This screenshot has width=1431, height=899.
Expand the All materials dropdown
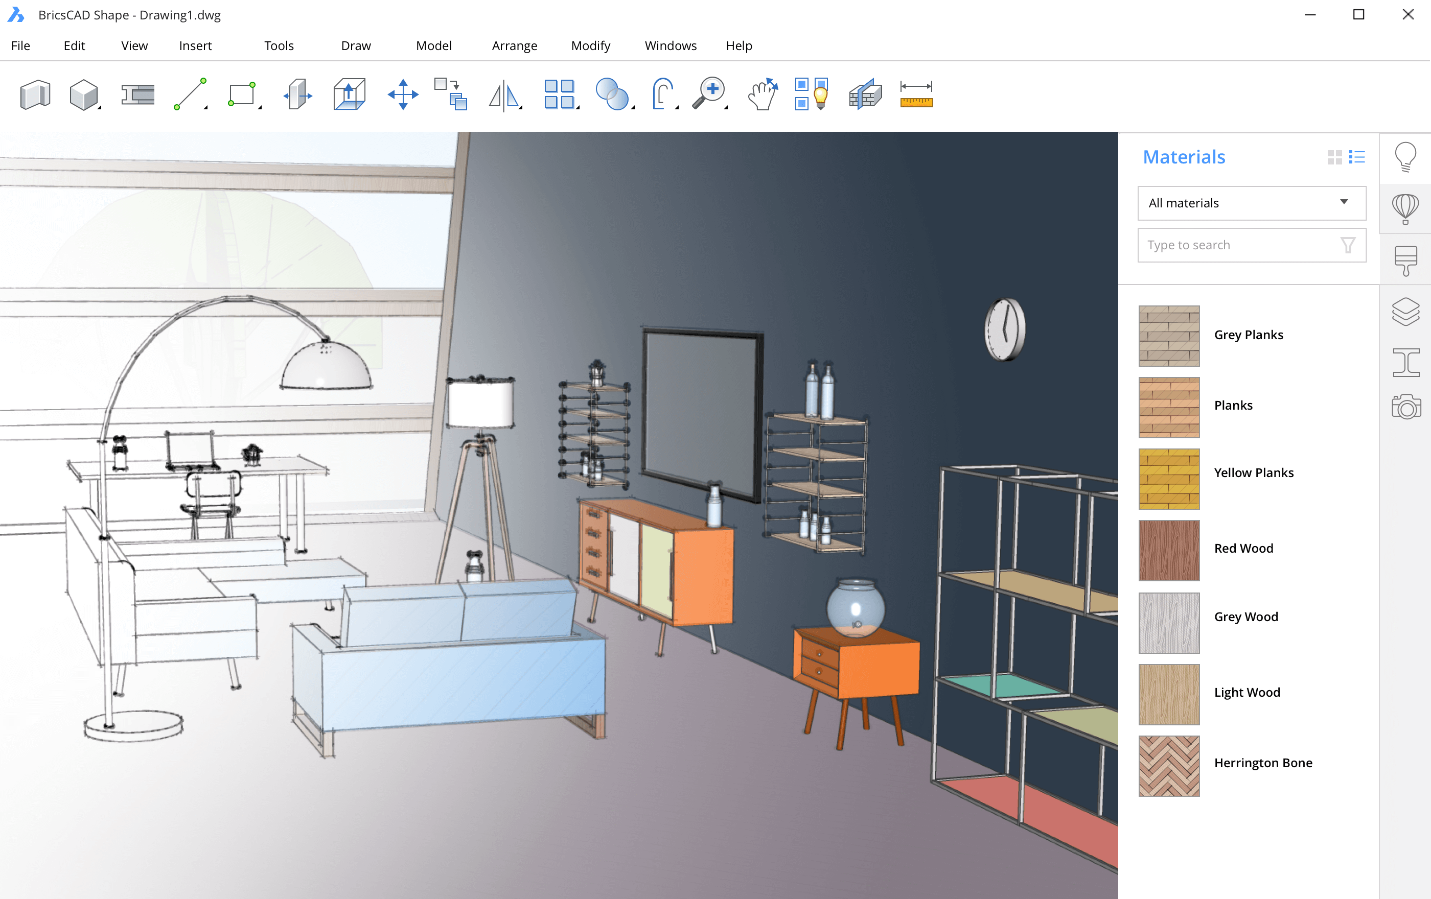[x=1344, y=203]
